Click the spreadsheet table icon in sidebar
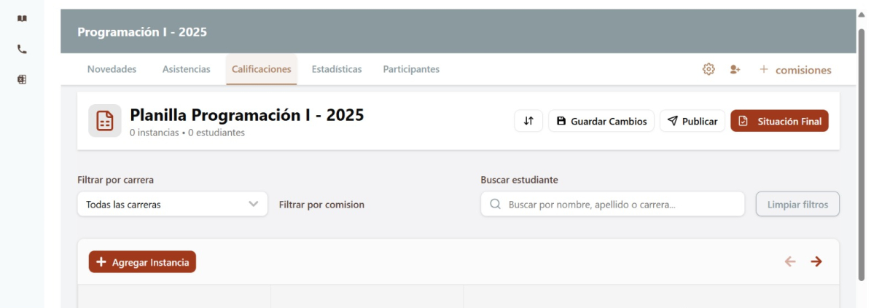882x308 pixels. coord(22,79)
